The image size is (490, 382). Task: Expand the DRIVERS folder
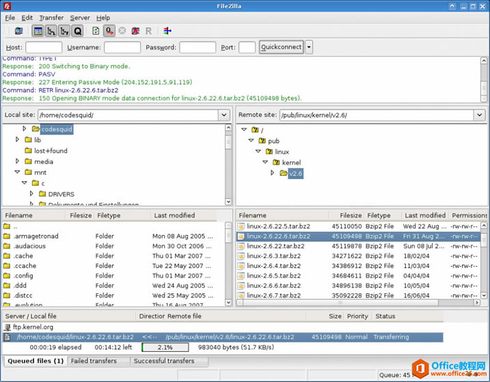31,194
